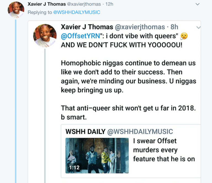Click the worried face emoji in the tweet
The image size is (212, 183).
[x=184, y=36]
